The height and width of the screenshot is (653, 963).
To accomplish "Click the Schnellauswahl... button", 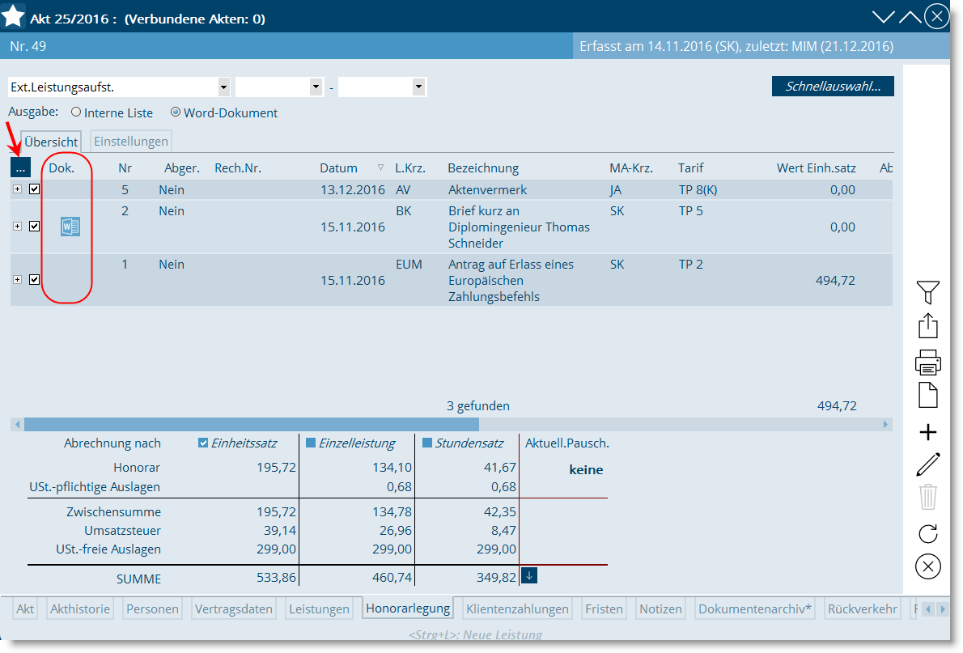I will (x=833, y=87).
